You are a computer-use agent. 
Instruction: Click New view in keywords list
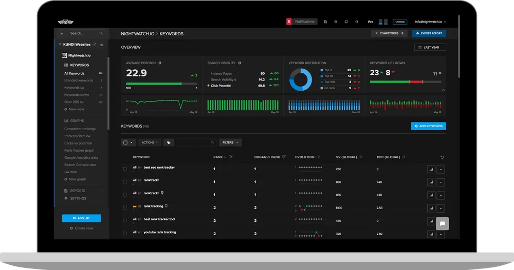pos(74,109)
